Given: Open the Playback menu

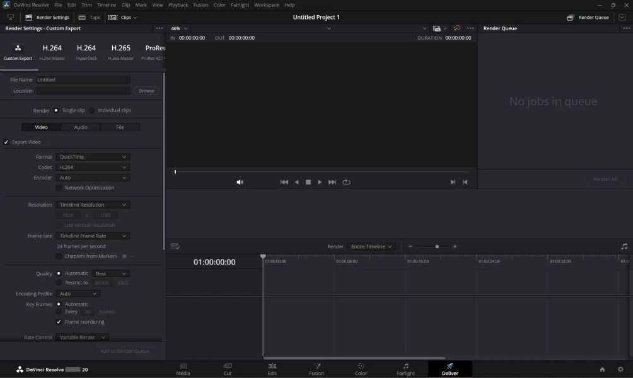Looking at the screenshot, I should click(x=178, y=5).
